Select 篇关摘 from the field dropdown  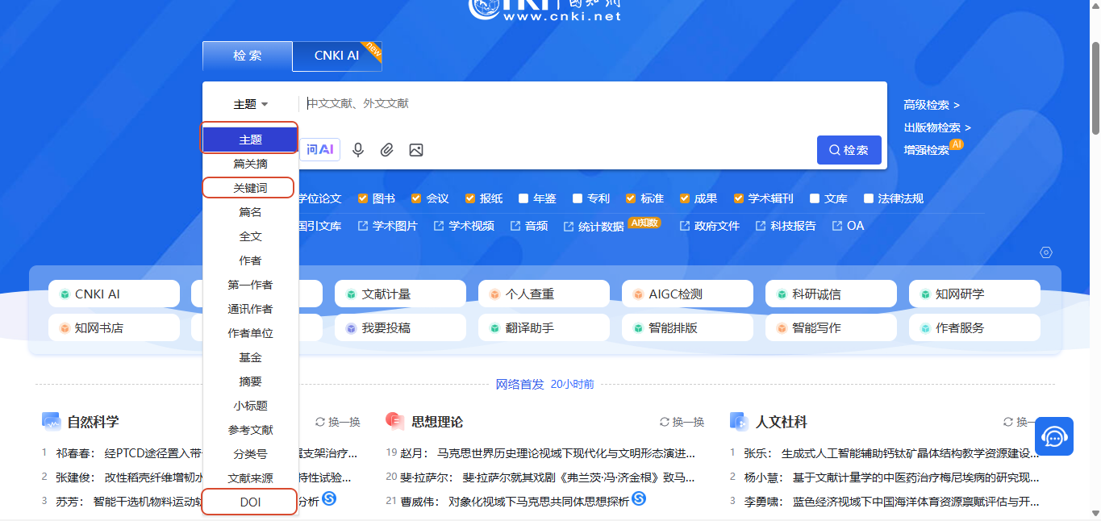tap(251, 164)
